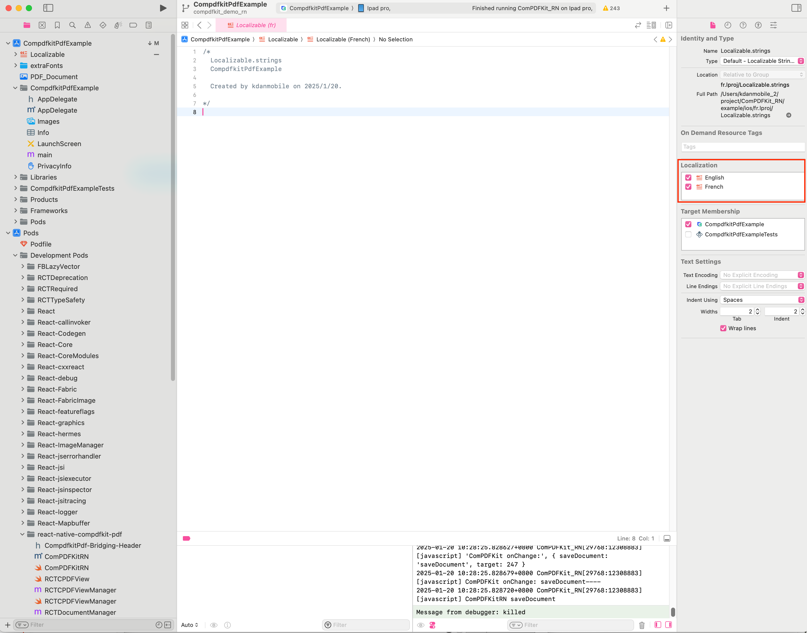Uncheck the English localization checkbox
The image size is (807, 633).
(688, 178)
